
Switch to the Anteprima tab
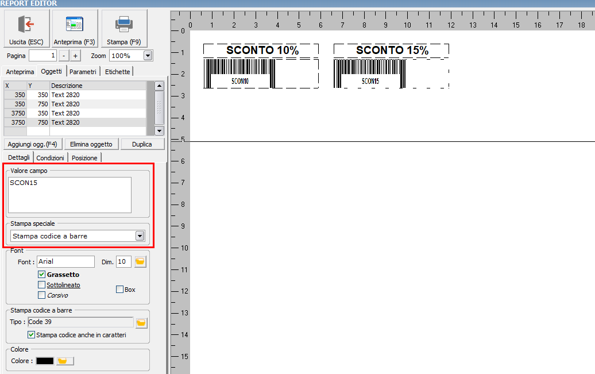click(x=20, y=72)
